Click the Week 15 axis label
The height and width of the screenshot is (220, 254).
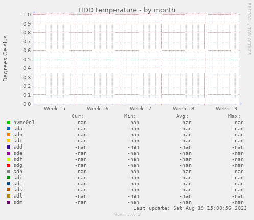click(x=55, y=109)
